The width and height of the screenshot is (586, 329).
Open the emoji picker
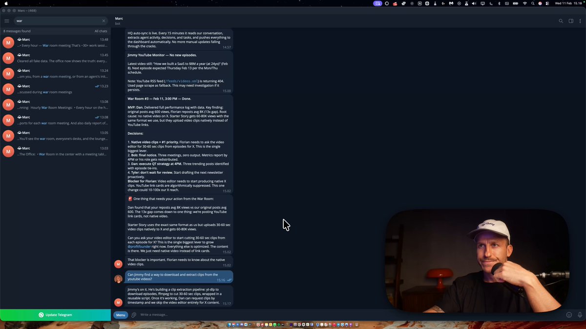click(x=569, y=315)
